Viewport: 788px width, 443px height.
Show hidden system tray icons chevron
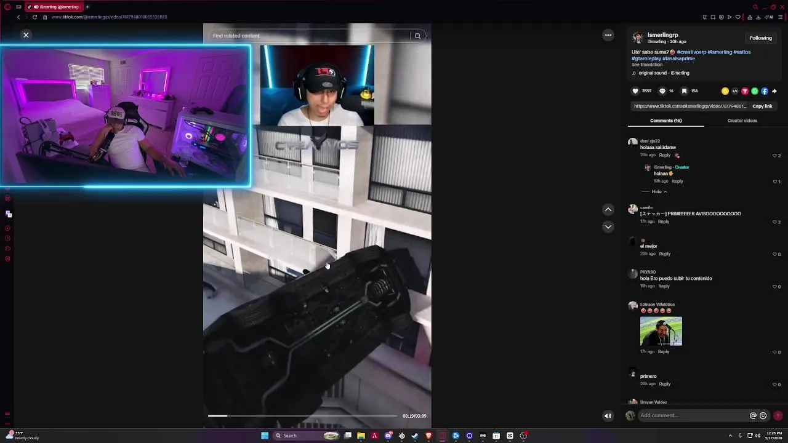pyautogui.click(x=730, y=436)
